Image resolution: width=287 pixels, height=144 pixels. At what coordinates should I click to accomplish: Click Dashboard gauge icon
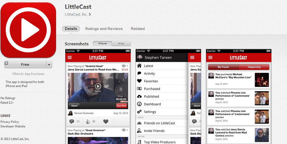[x=139, y=104]
